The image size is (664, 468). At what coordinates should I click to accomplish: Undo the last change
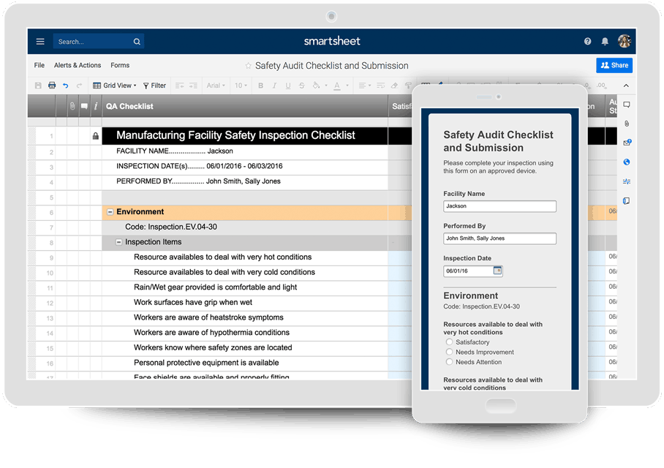click(65, 86)
